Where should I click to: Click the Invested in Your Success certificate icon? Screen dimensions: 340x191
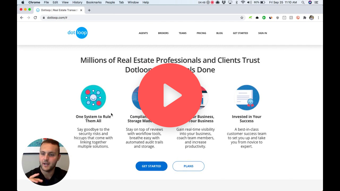click(247, 98)
